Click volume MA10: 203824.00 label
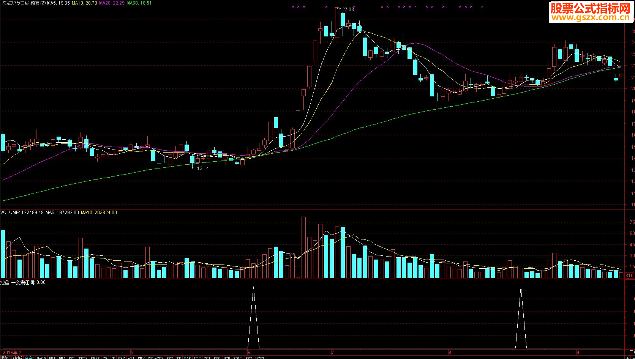This screenshot has width=635, height=359. pyautogui.click(x=99, y=213)
